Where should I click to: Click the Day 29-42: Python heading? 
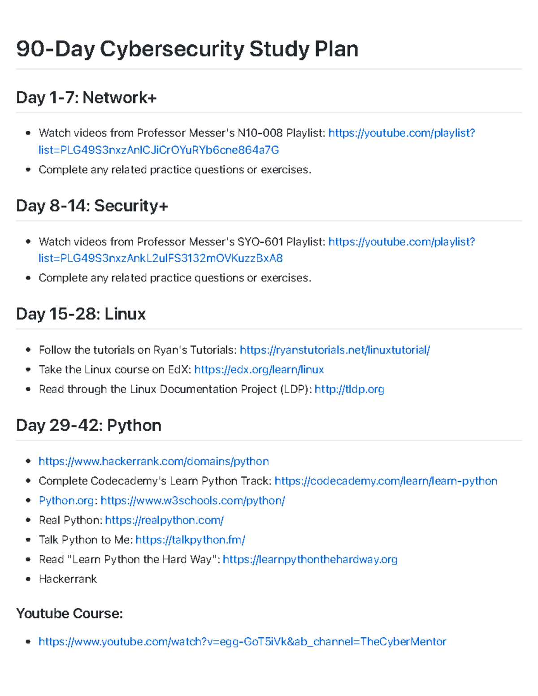(x=89, y=425)
